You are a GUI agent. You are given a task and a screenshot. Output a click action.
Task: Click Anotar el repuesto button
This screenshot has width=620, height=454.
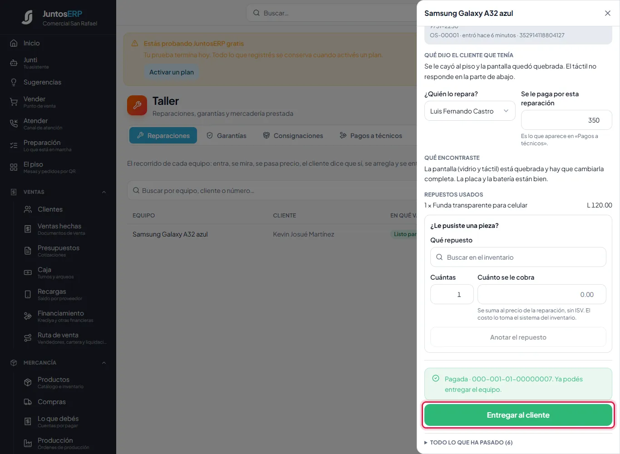(518, 337)
